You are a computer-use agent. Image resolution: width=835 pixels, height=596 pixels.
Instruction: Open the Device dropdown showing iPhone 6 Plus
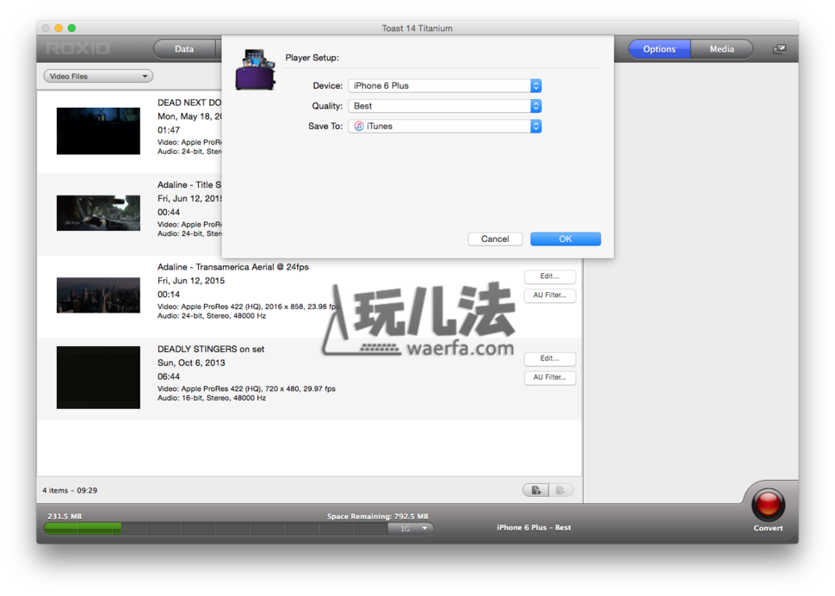click(x=445, y=86)
